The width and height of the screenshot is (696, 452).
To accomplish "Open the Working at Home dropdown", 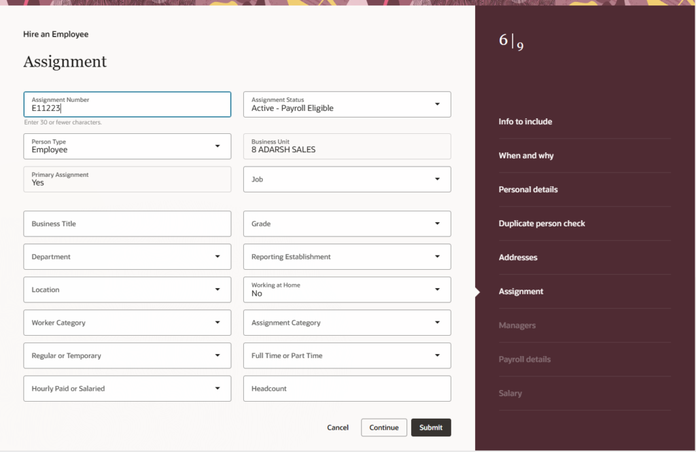I will tap(347, 290).
